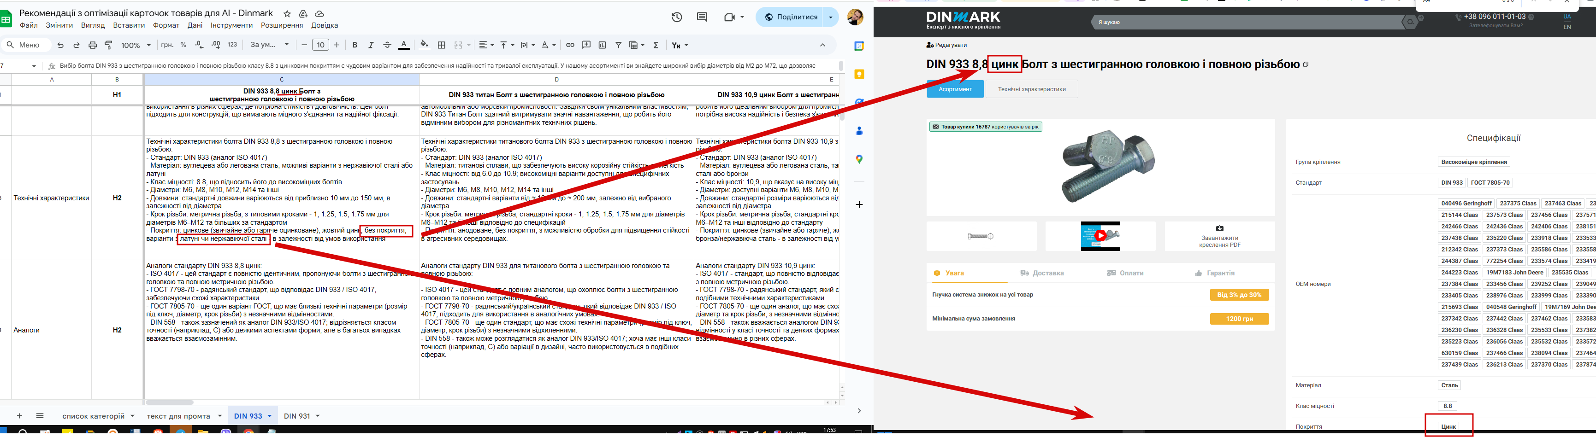Switch to 'текст для промта' sheet tab
Image resolution: width=1596 pixels, height=437 pixels.
(x=178, y=416)
